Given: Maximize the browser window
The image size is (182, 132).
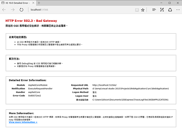Looking at the screenshot, I should point(170,3).
